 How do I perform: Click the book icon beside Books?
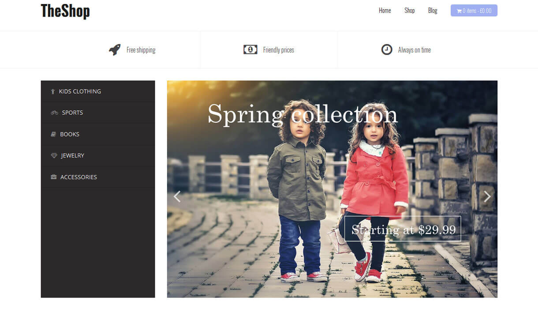[54, 134]
